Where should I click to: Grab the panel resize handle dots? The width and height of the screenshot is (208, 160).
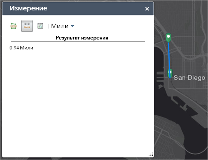click(x=151, y=155)
